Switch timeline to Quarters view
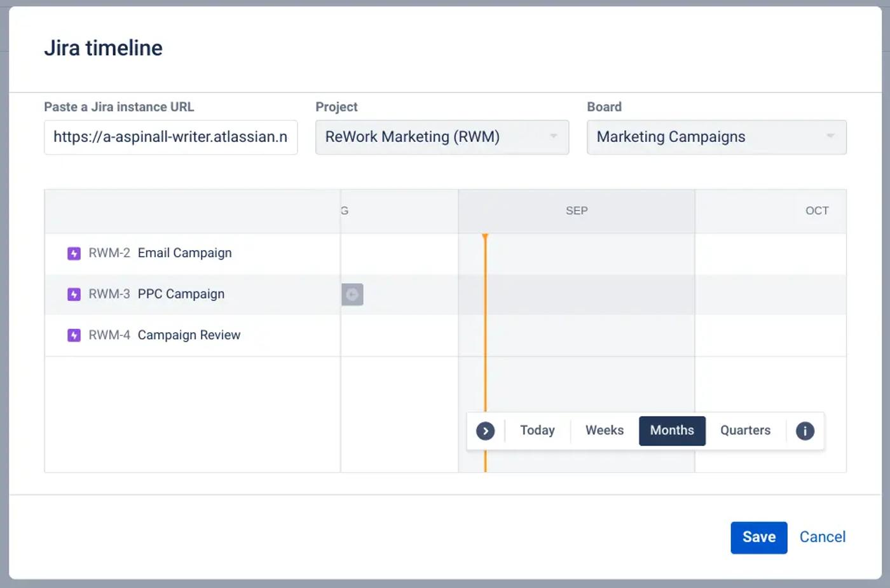 745,431
